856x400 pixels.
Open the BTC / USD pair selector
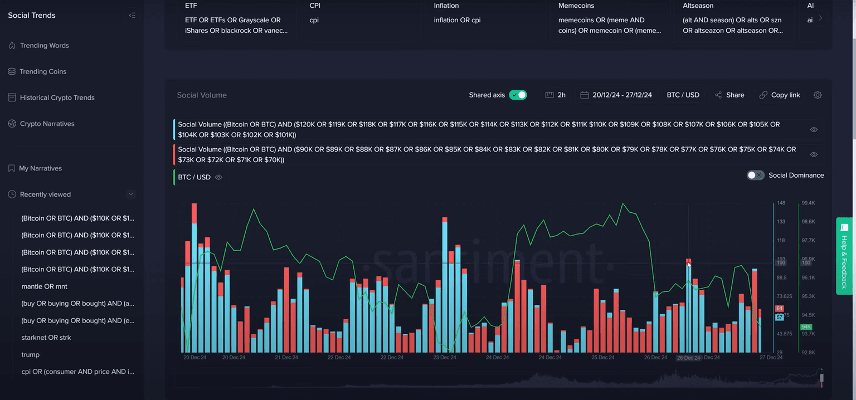(x=683, y=95)
